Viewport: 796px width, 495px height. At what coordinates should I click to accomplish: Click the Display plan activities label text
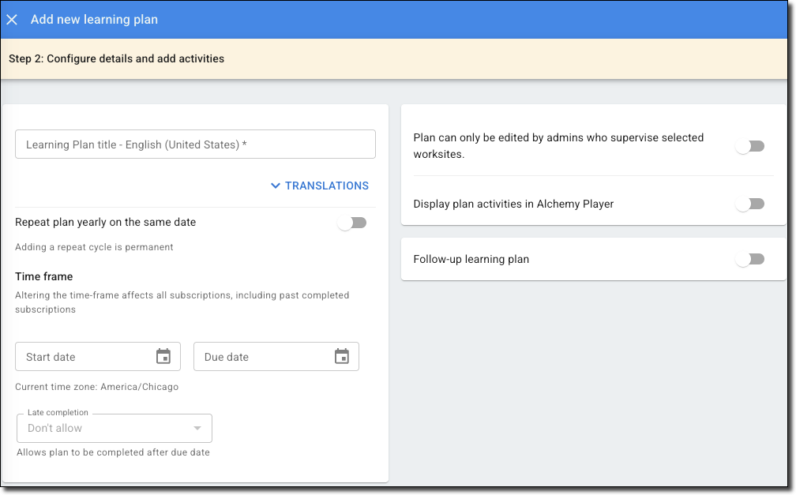click(x=513, y=204)
